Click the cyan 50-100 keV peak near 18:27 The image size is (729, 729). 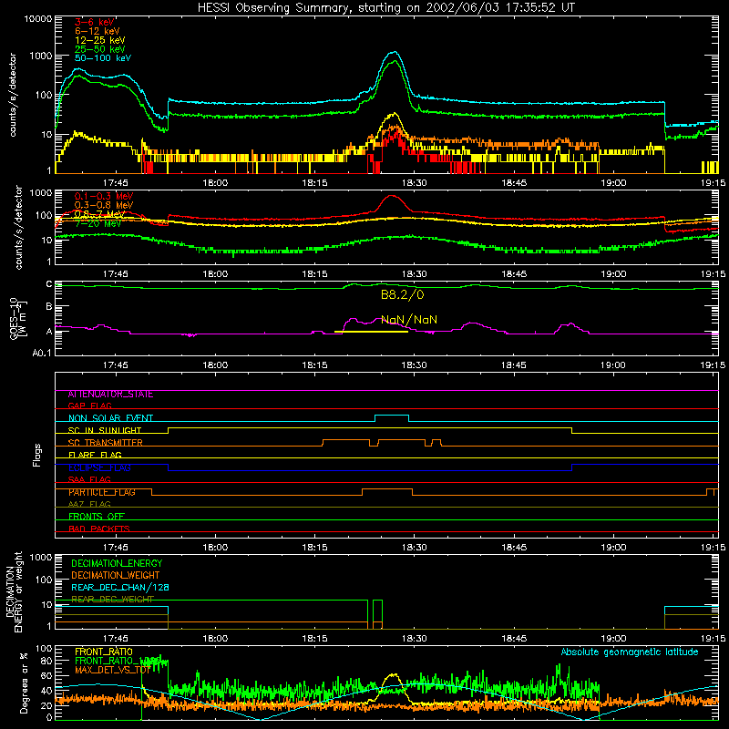(395, 52)
